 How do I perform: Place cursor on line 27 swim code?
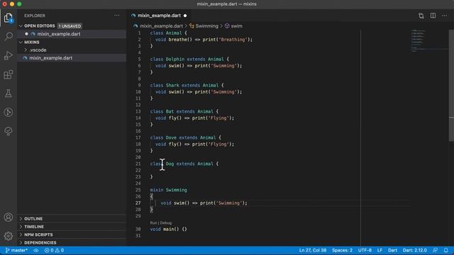click(204, 203)
